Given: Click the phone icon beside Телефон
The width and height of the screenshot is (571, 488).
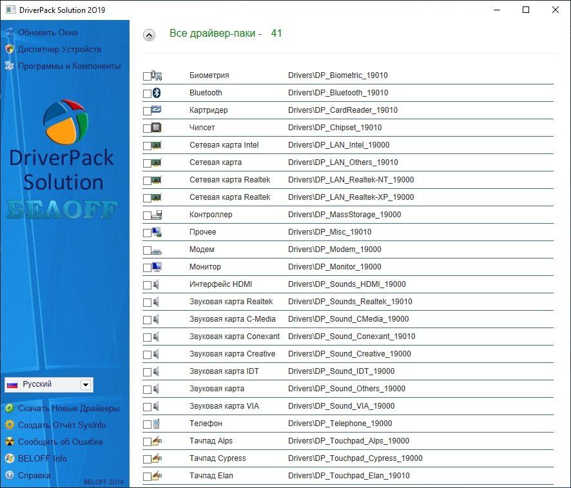Looking at the screenshot, I should click(156, 424).
